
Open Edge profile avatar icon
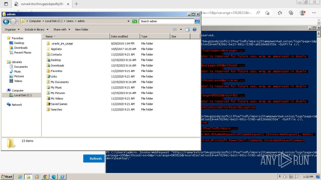tap(303, 13)
